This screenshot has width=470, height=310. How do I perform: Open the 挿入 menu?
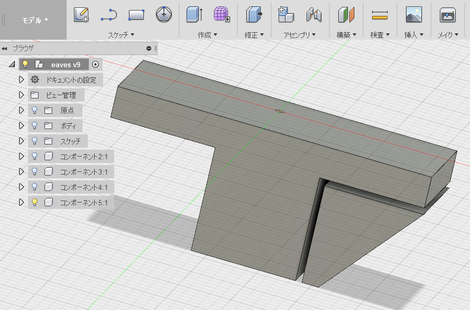click(x=413, y=35)
